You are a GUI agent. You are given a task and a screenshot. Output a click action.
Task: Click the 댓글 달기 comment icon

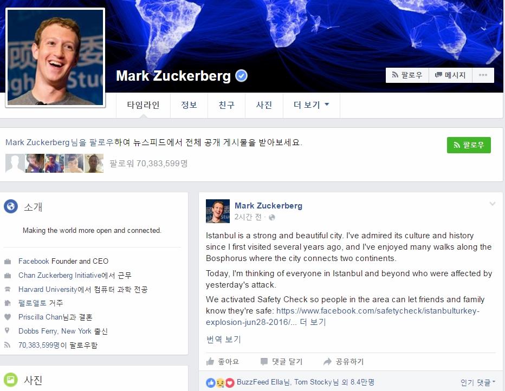(264, 361)
